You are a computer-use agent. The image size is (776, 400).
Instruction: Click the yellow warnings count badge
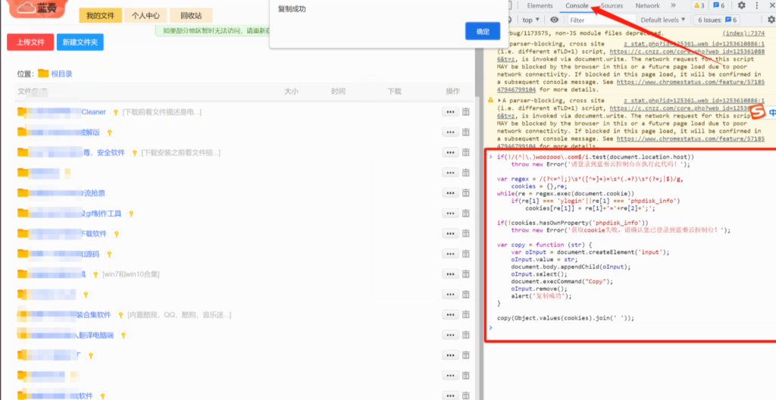pyautogui.click(x=698, y=5)
